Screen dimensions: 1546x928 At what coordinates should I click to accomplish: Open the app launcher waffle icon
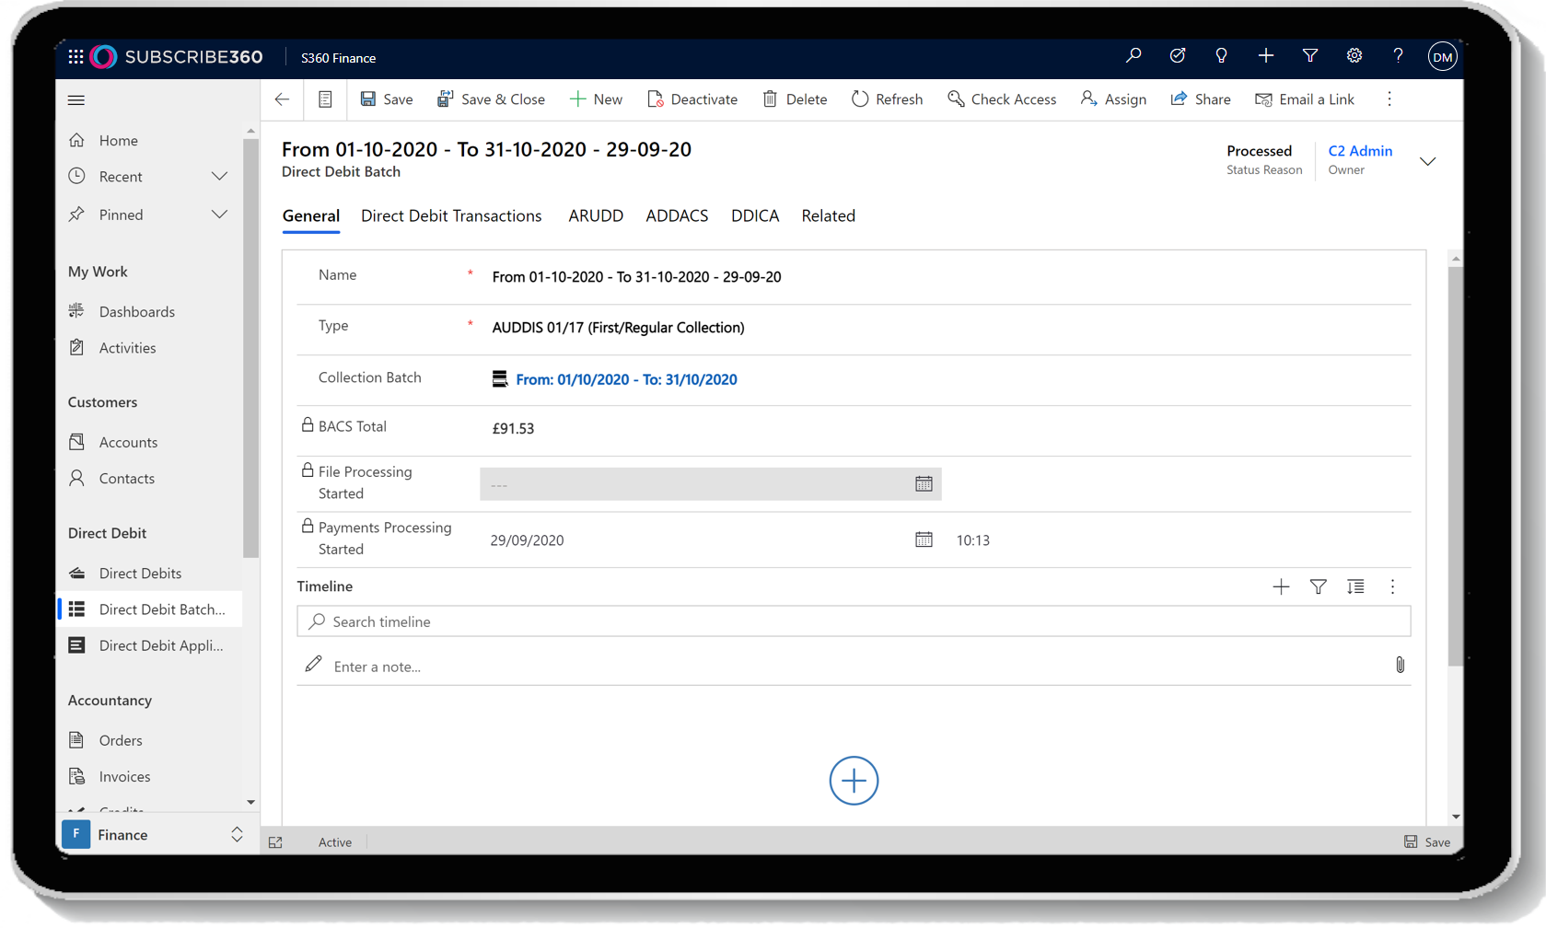(76, 57)
